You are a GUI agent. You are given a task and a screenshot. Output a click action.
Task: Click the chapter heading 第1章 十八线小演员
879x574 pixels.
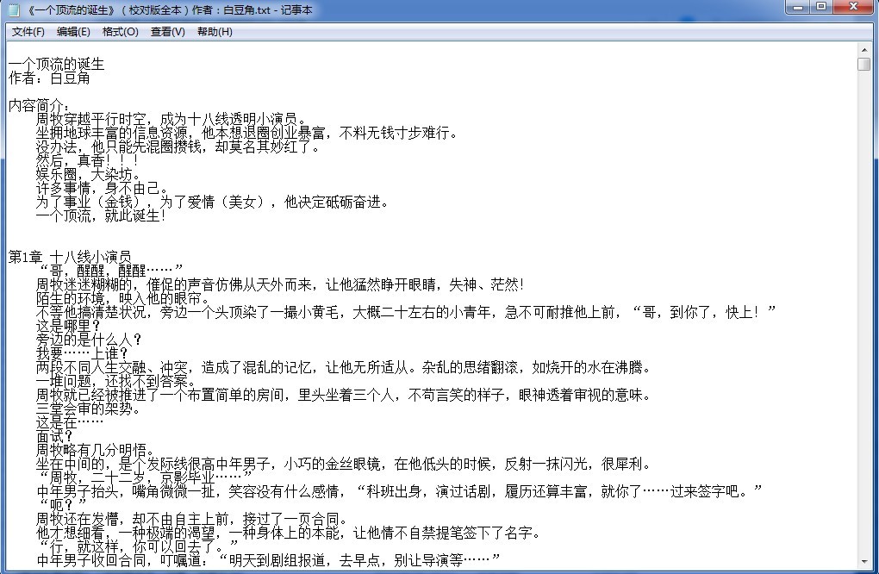pyautogui.click(x=70, y=257)
